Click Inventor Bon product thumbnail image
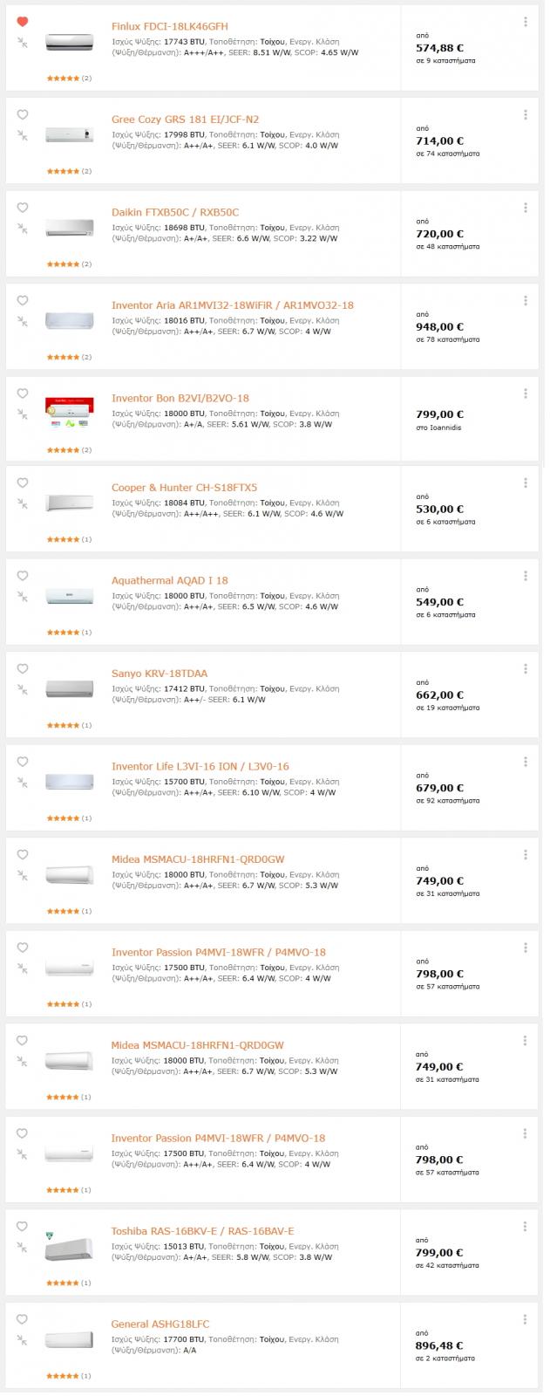Screen dimensions: 550x1396 tap(69, 413)
